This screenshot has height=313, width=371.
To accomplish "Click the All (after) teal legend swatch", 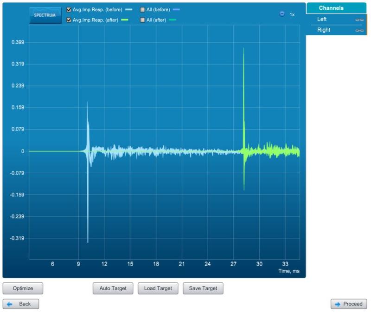I will (x=173, y=20).
